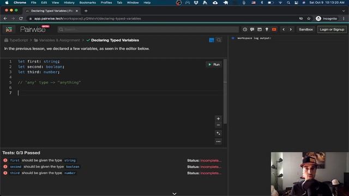Open the orange video icon
349x196 pixels.
pos(274,29)
